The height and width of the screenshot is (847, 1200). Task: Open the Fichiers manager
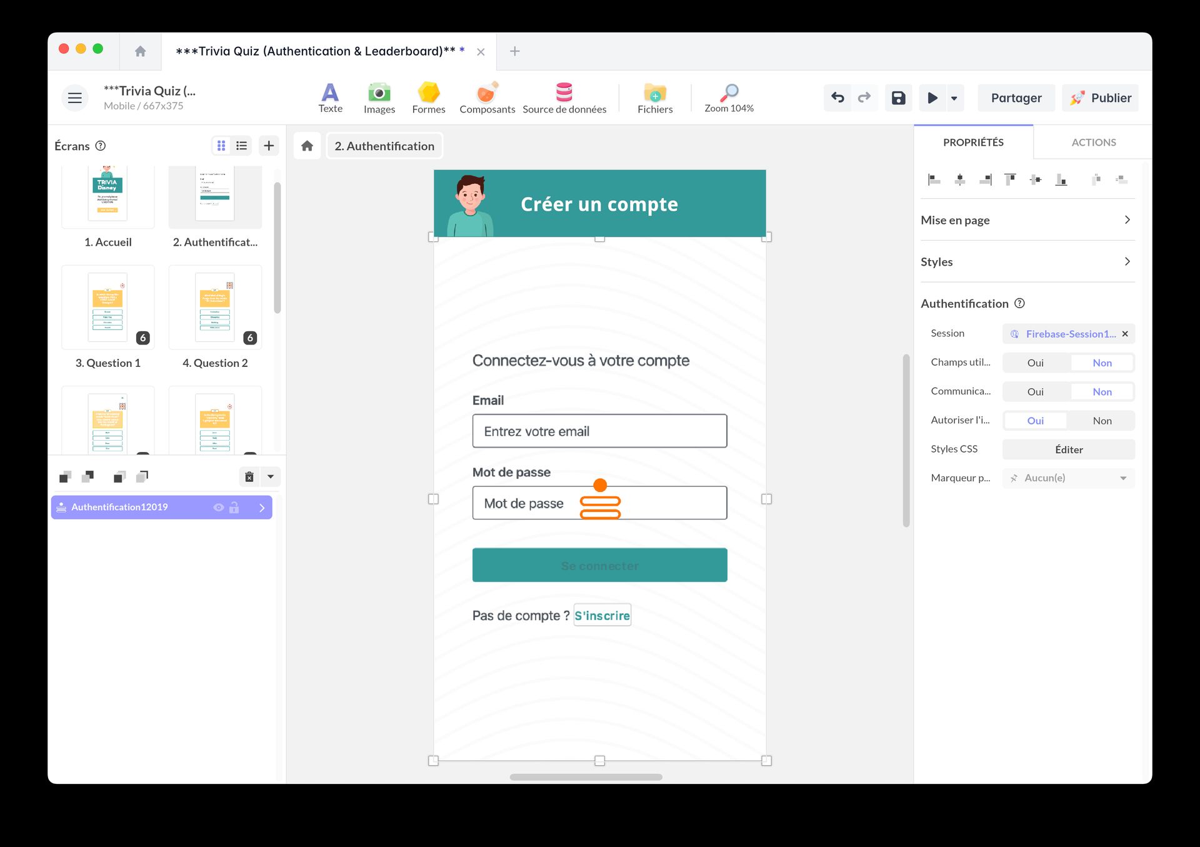[x=654, y=97]
